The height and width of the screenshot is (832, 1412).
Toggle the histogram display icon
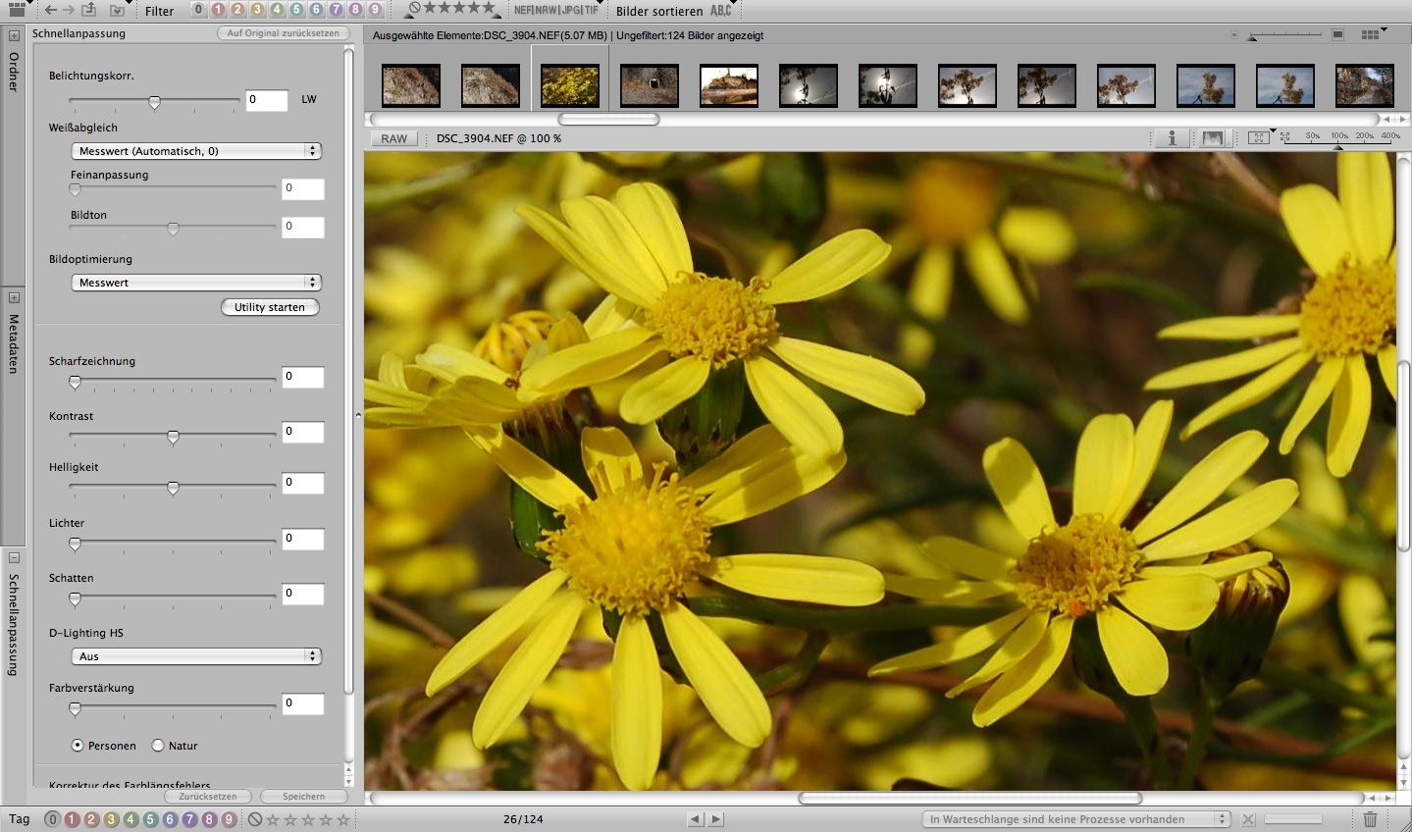1212,138
